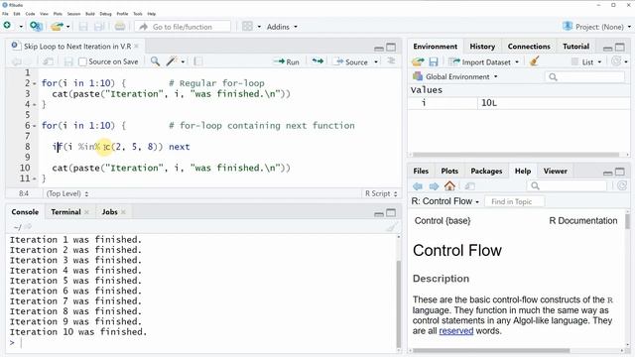Close the Jobs tab

click(x=123, y=211)
